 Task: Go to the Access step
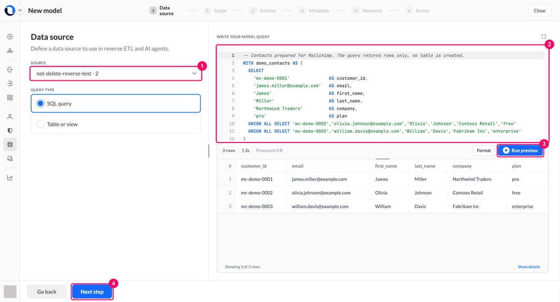[417, 11]
